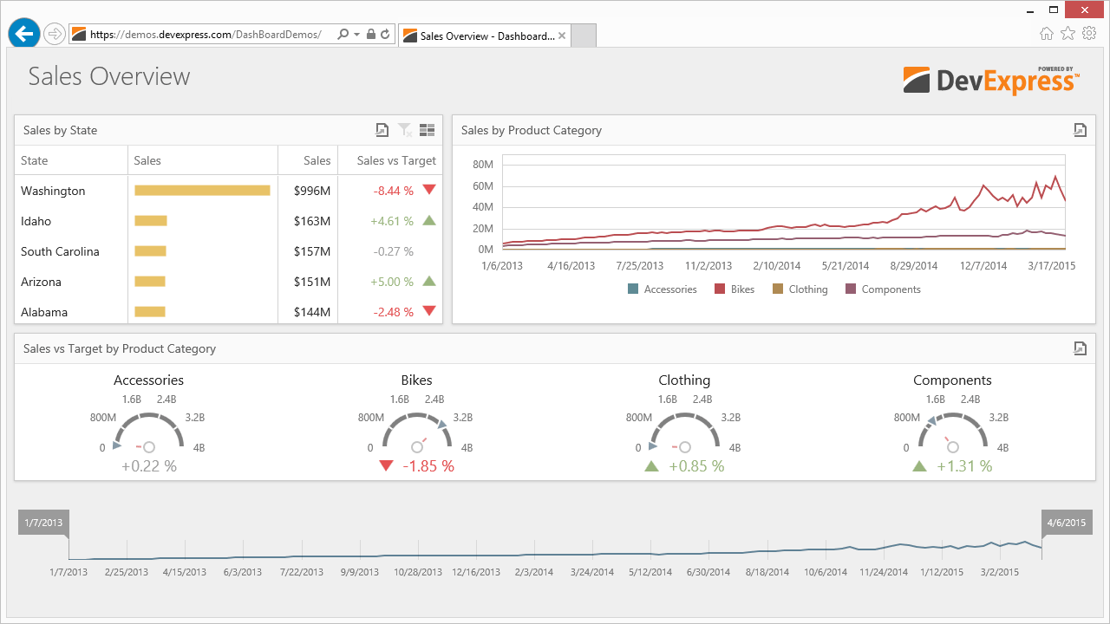Export the Sales vs Target gauges panel
1110x624 pixels.
pyautogui.click(x=1080, y=348)
